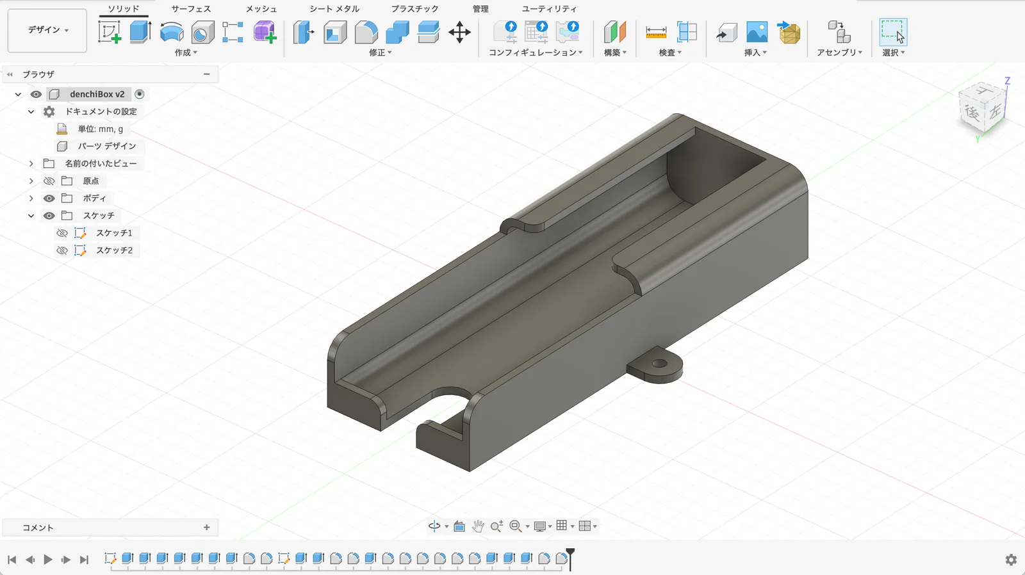Collapse the ドキュメントの設定 node

click(x=31, y=111)
